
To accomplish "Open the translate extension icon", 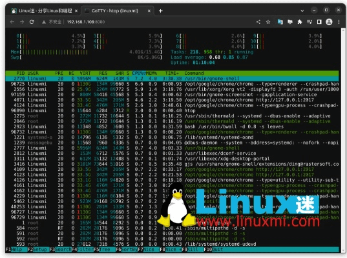I will 280,22.
